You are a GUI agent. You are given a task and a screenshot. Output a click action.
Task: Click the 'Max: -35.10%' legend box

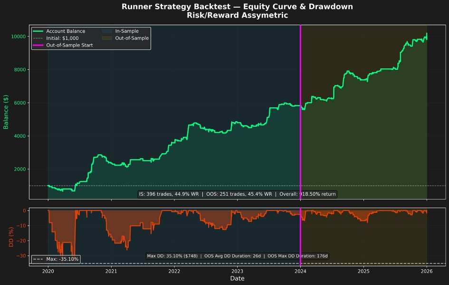(56, 259)
